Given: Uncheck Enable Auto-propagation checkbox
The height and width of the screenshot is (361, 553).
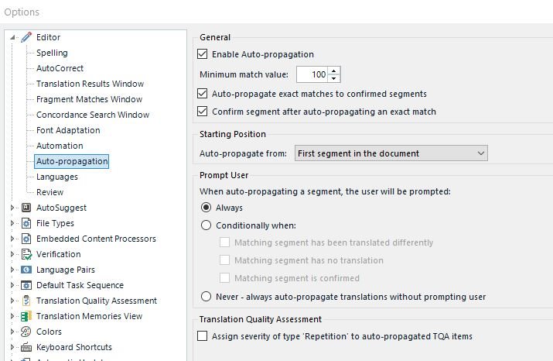Looking at the screenshot, I should [203, 55].
